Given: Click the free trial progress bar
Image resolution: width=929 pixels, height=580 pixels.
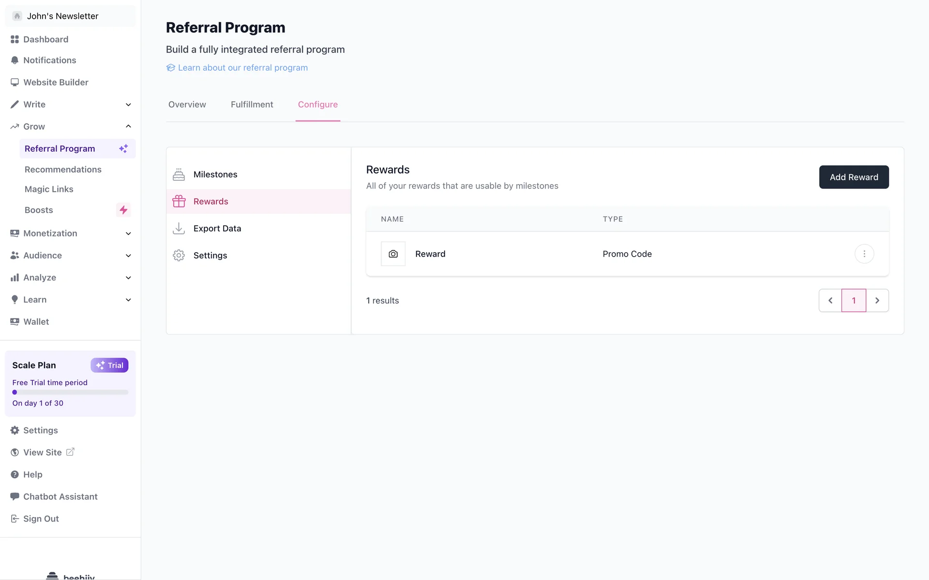Looking at the screenshot, I should tap(70, 392).
